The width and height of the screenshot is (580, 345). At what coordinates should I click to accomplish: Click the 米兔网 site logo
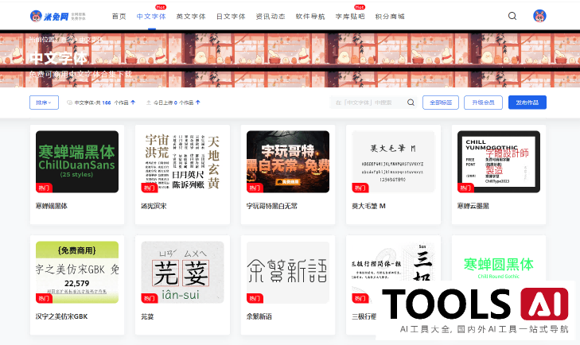tap(58, 16)
